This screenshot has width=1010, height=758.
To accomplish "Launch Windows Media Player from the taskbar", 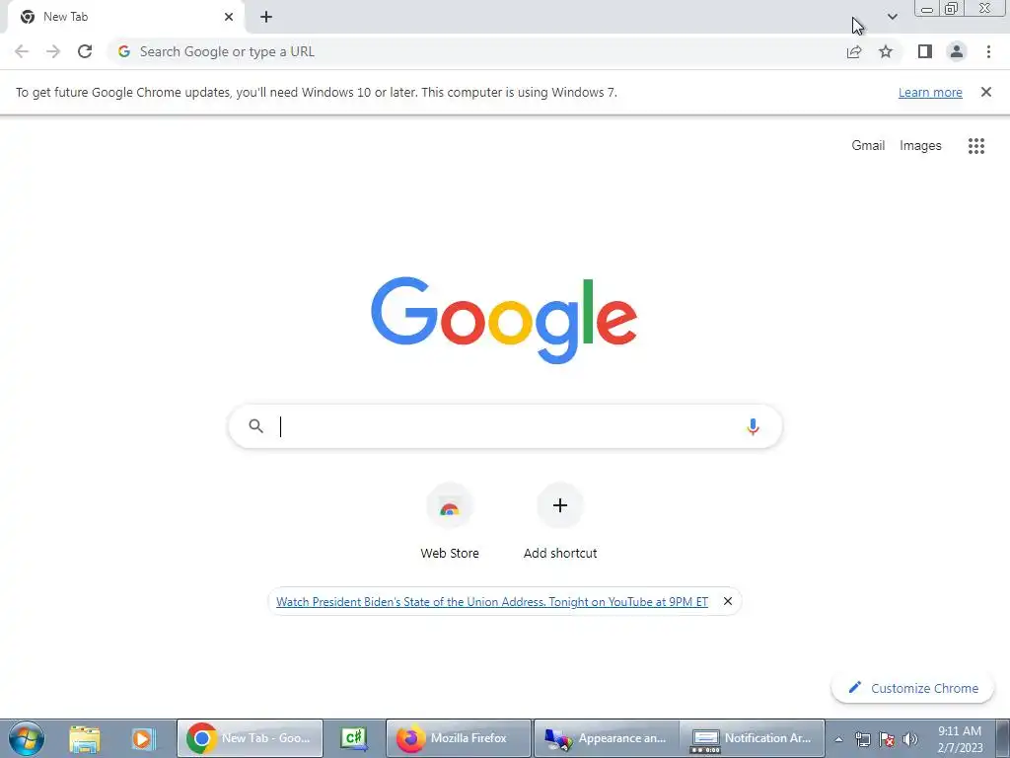I will pos(142,738).
